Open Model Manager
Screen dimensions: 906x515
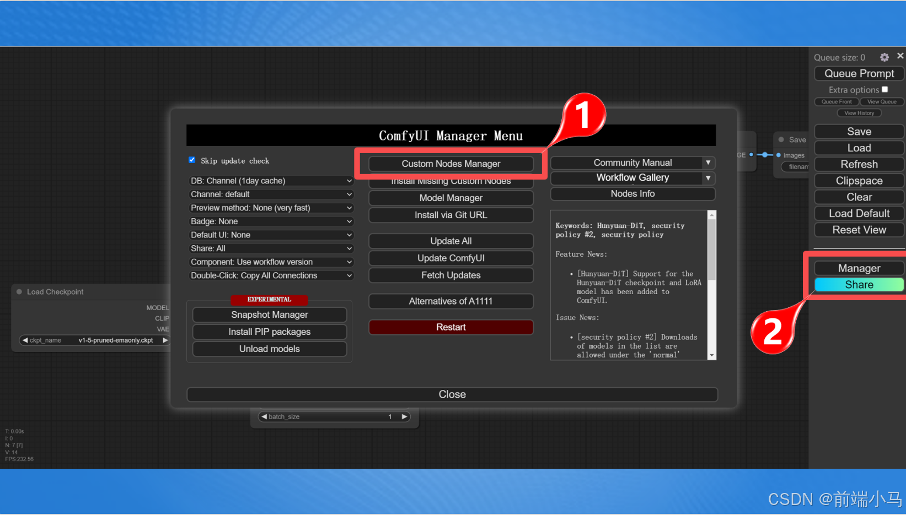451,198
